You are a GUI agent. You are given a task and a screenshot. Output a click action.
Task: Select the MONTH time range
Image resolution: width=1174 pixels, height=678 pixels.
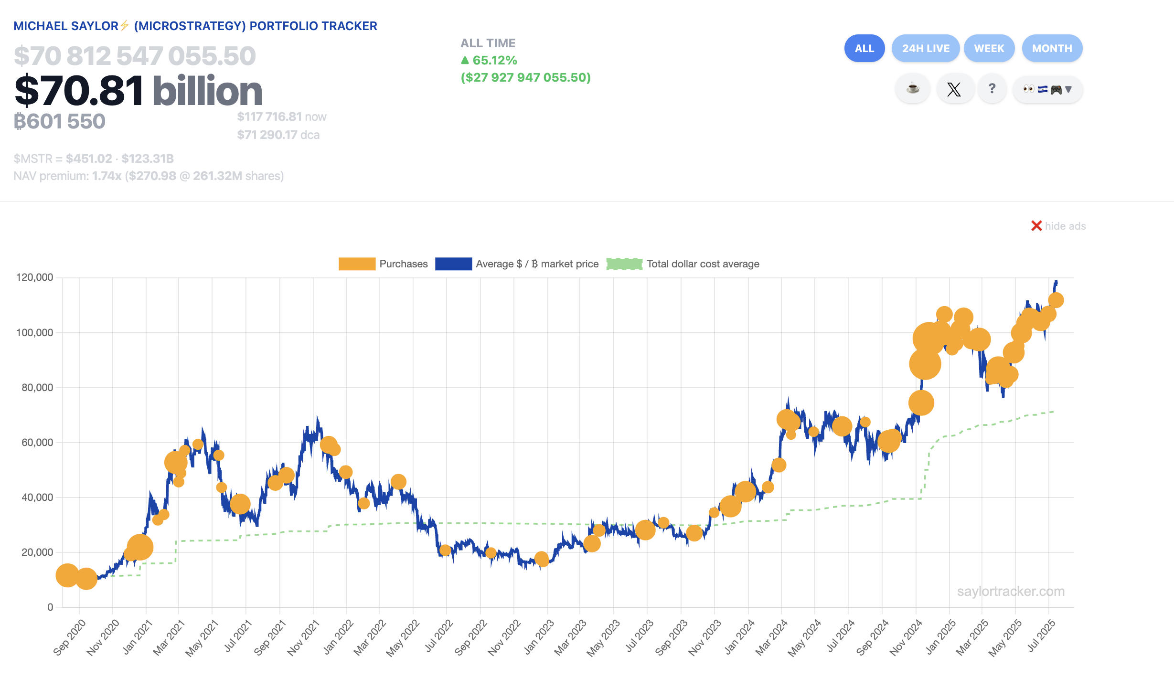pyautogui.click(x=1052, y=48)
